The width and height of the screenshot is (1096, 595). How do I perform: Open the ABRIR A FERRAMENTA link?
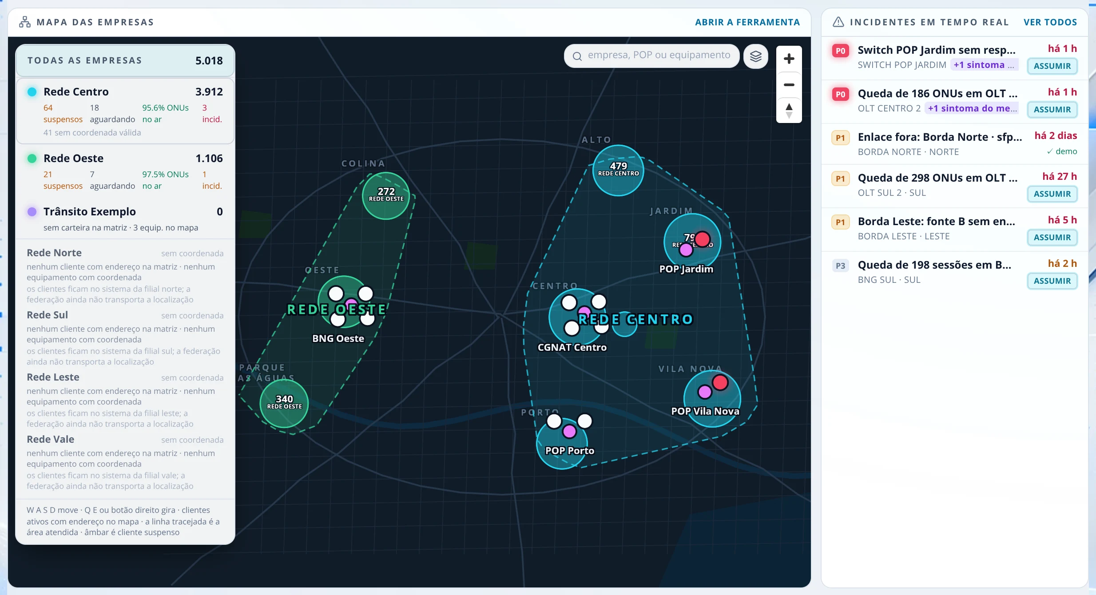747,22
